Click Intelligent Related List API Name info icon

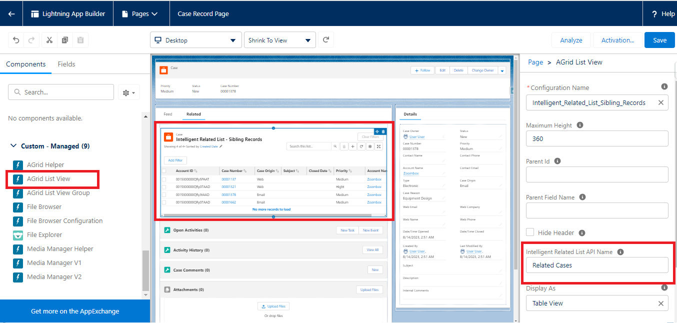(x=620, y=252)
